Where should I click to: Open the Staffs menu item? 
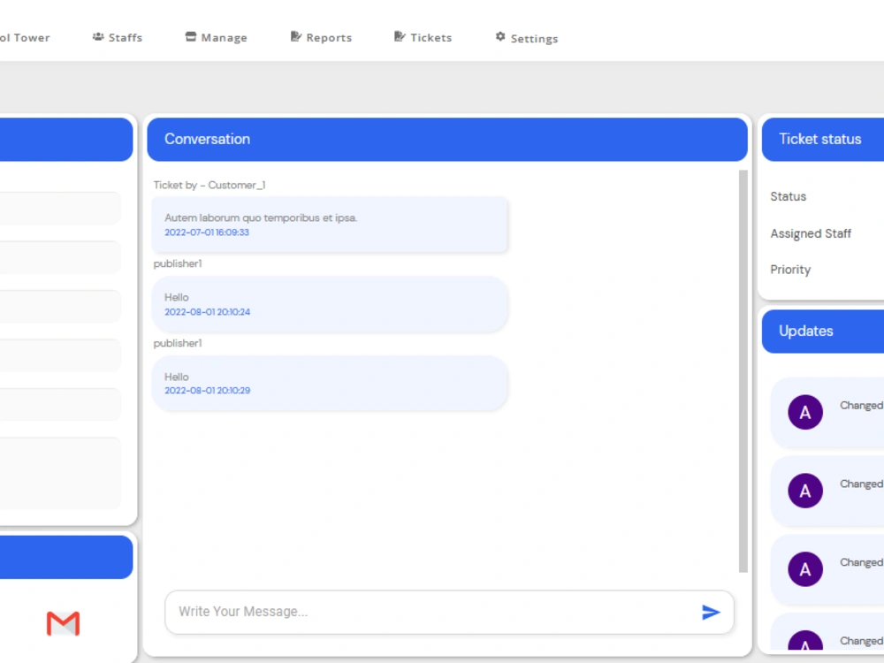[x=118, y=37]
